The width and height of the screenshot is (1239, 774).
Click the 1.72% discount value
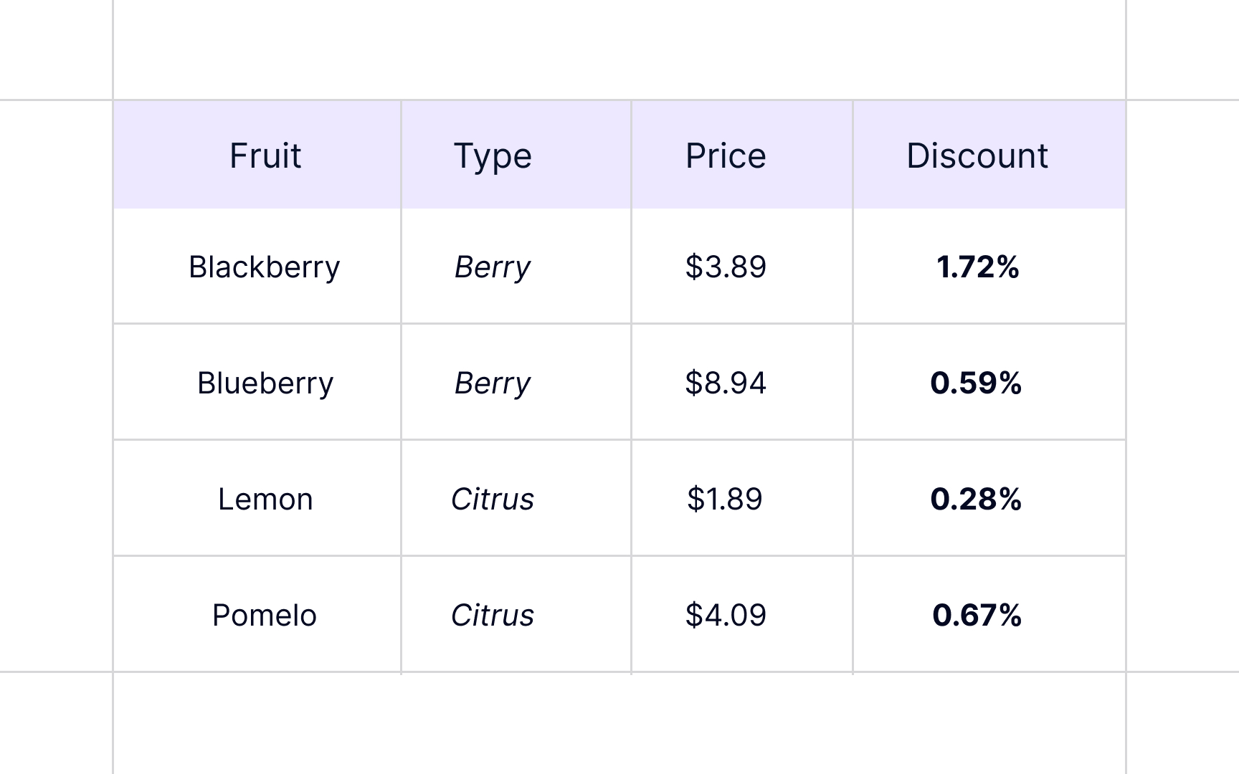977,267
